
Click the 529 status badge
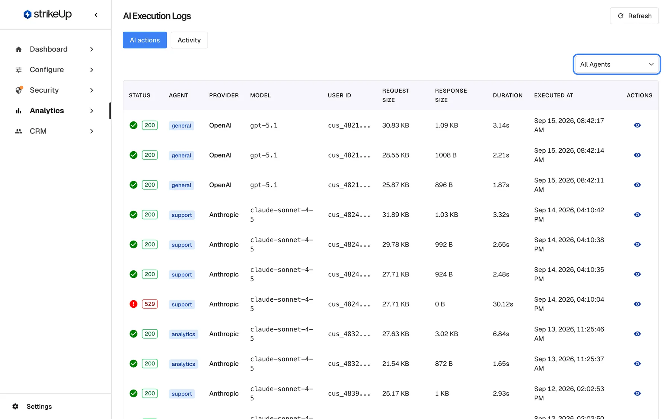pyautogui.click(x=150, y=304)
